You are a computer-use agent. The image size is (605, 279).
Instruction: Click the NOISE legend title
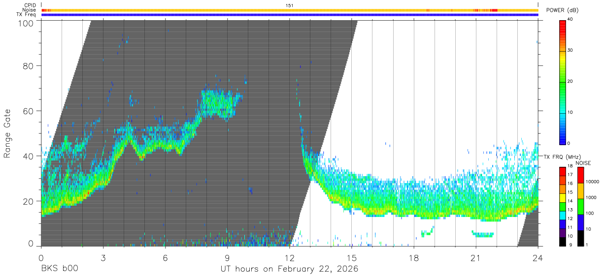pos(583,163)
